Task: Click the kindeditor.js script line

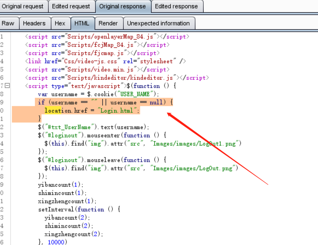Action: pyautogui.click(x=117, y=78)
